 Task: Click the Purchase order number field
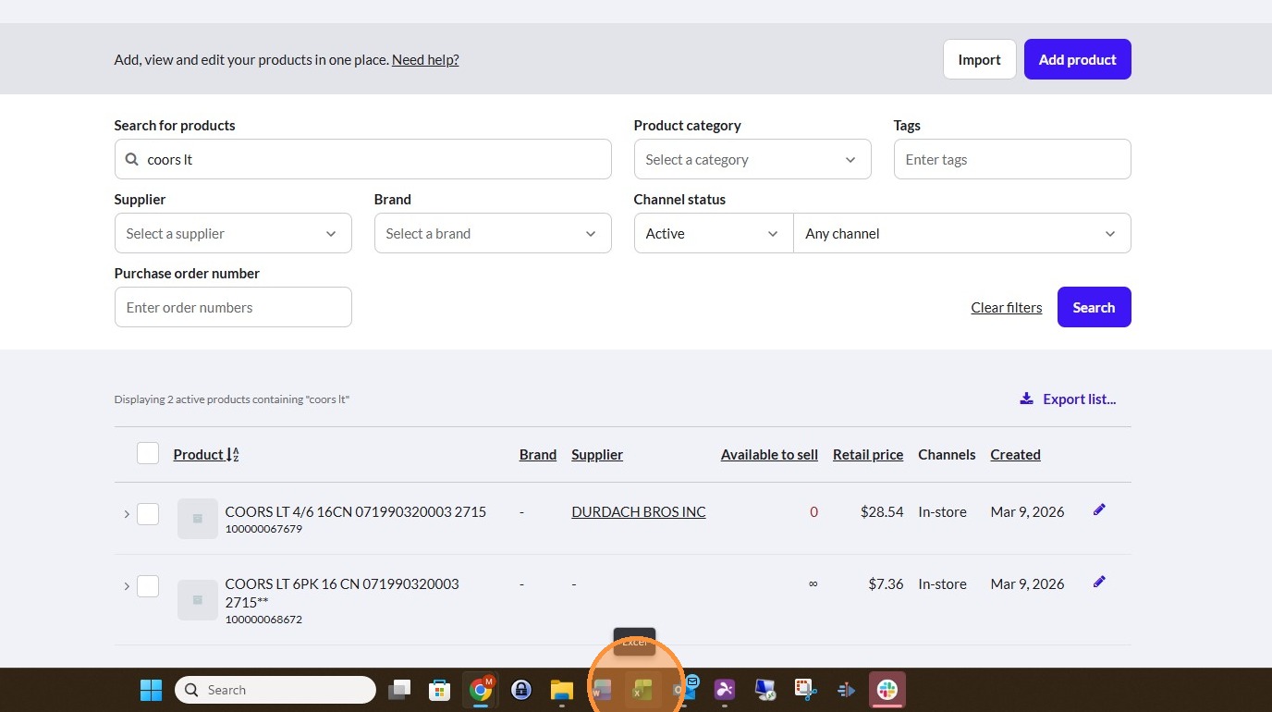(233, 307)
